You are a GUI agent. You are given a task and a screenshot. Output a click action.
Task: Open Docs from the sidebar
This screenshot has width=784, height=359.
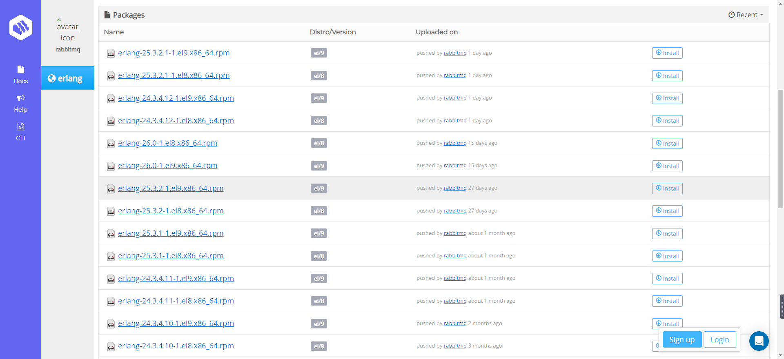[20, 74]
